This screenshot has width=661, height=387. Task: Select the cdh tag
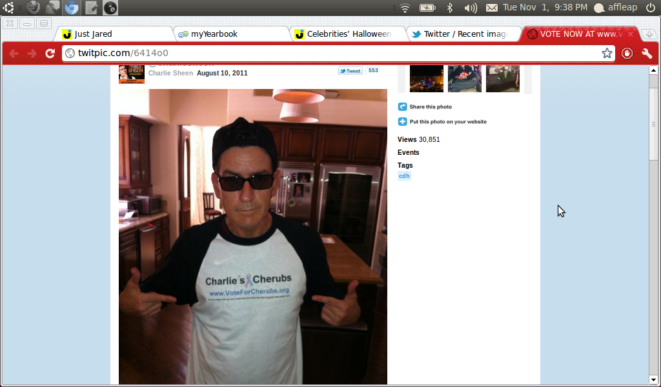(x=404, y=176)
